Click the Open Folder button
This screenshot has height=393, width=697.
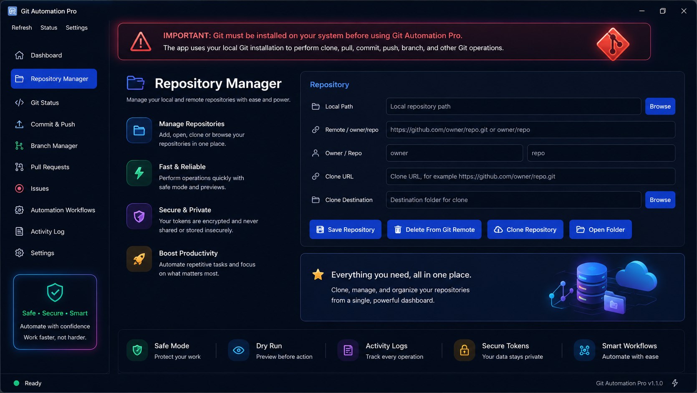pos(600,229)
